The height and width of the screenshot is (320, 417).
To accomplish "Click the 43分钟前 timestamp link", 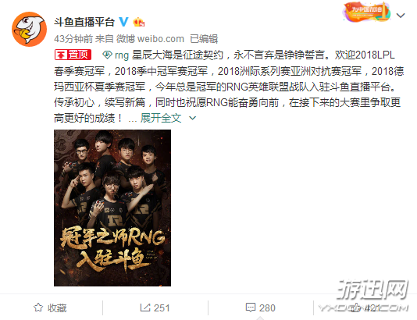I will [x=73, y=39].
